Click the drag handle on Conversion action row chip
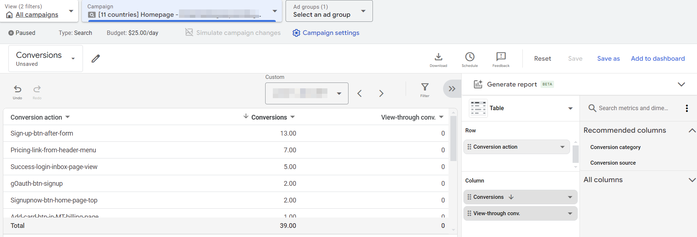This screenshot has width=697, height=237. [x=469, y=147]
